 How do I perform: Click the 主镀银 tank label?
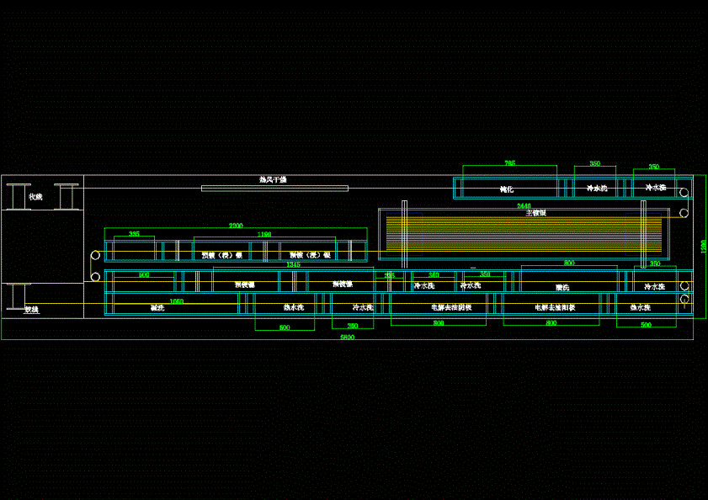pyautogui.click(x=536, y=213)
